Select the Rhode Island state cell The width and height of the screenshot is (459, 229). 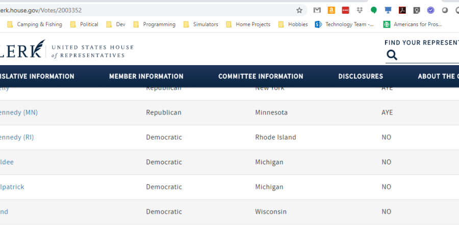click(275, 137)
